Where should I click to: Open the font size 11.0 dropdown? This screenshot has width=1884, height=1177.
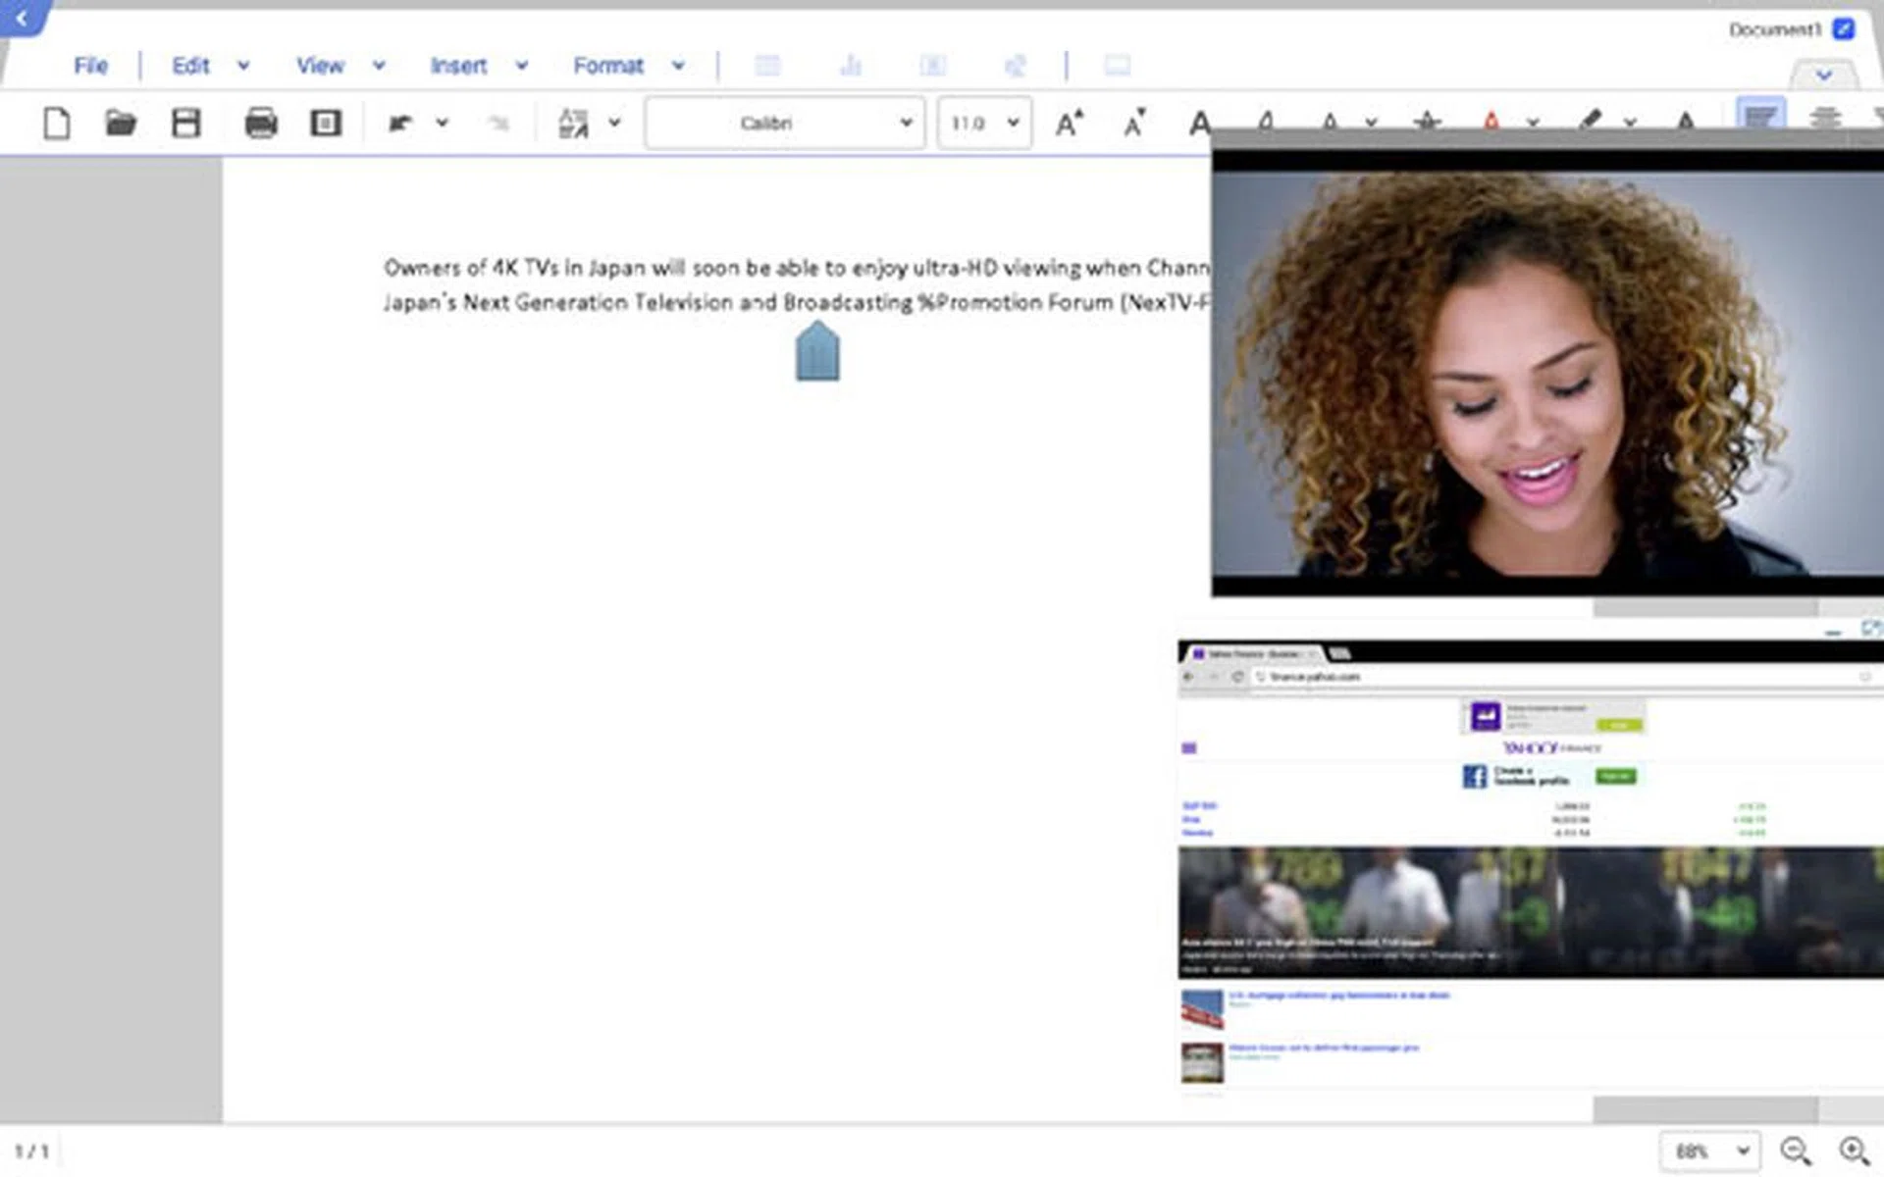(981, 123)
